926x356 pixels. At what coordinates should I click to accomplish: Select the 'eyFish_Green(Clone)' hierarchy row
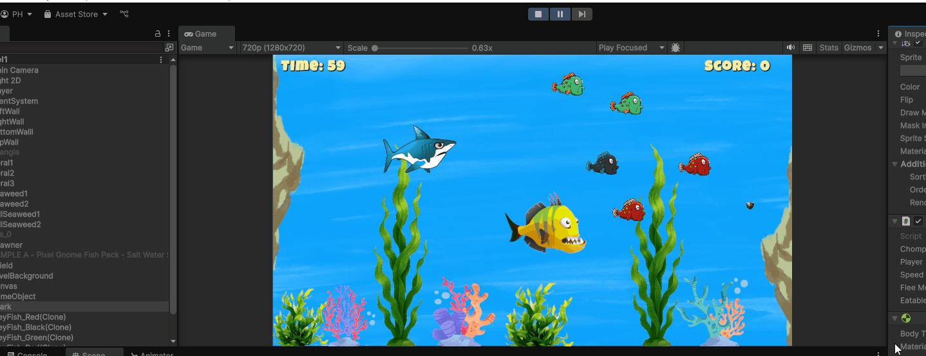[84, 337]
